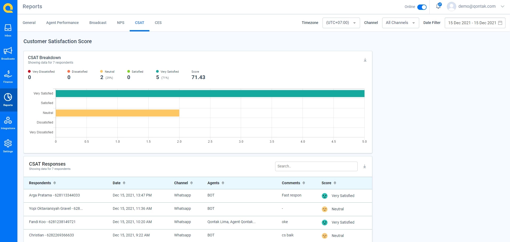Open Broadcasts from the sidebar

pos(8,54)
